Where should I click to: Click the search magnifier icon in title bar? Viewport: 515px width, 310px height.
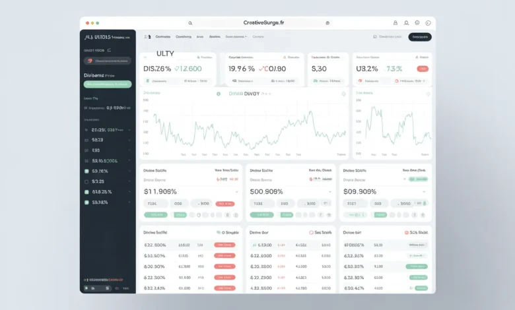190,23
